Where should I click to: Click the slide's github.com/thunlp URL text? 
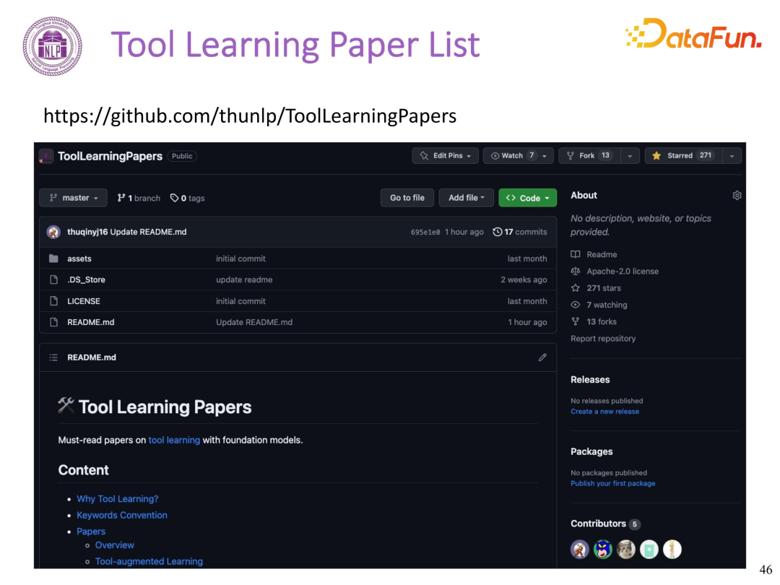click(250, 116)
